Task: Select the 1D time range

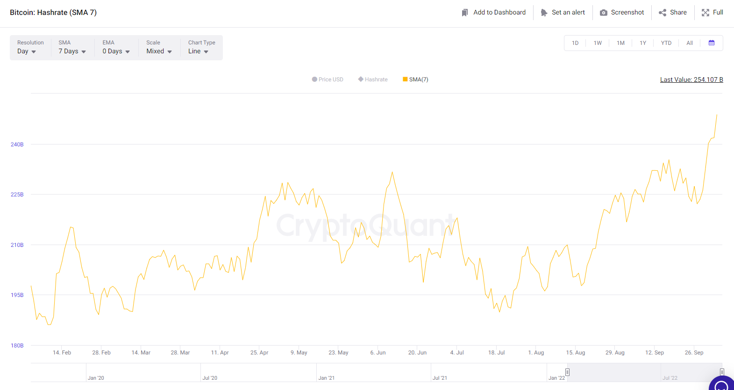Action: tap(575, 43)
